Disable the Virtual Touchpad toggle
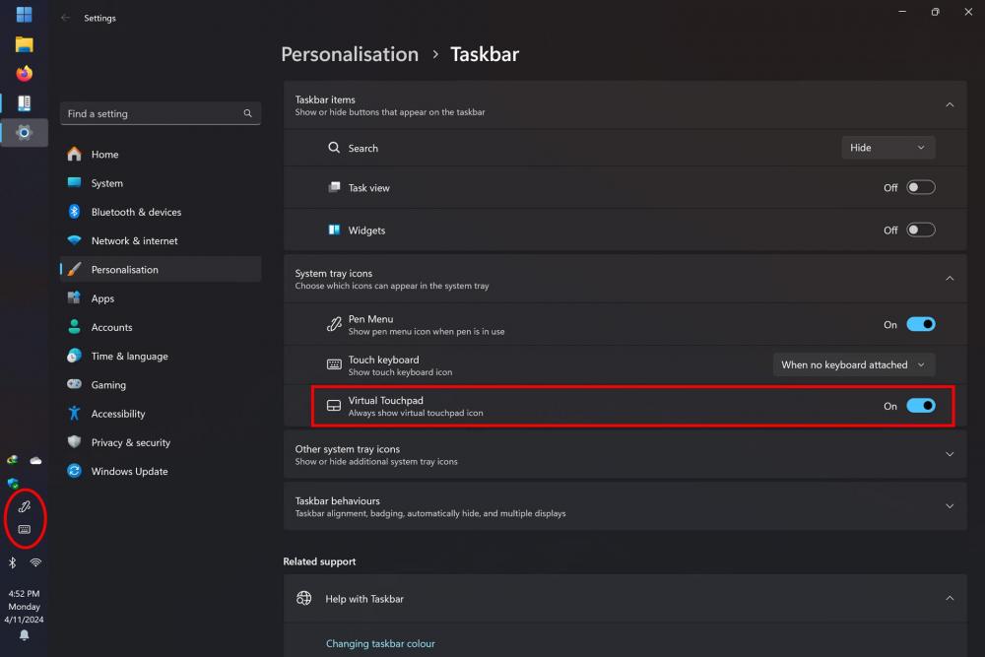The image size is (985, 657). (x=920, y=406)
